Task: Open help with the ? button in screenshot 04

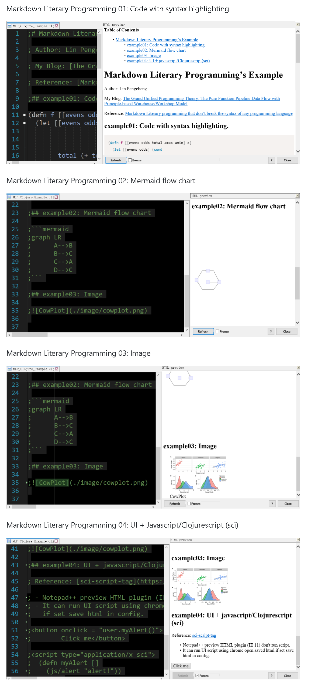Action: coord(272,675)
